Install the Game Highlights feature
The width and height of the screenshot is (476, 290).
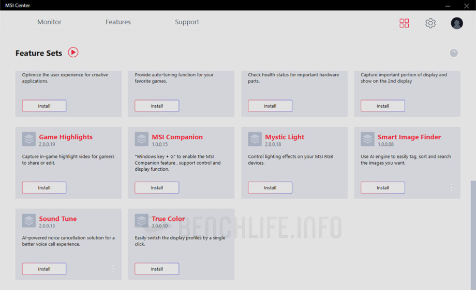pos(44,188)
